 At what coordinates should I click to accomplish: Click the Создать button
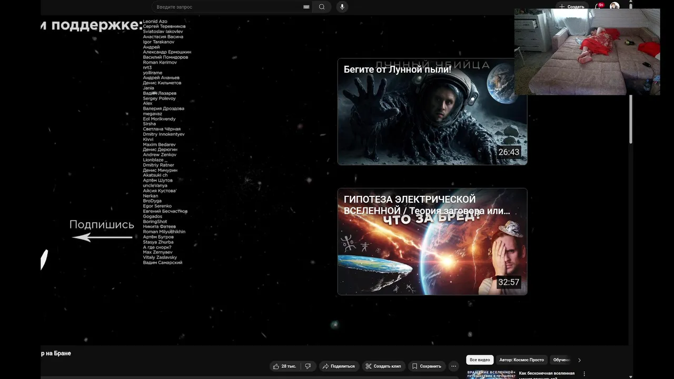point(572,6)
